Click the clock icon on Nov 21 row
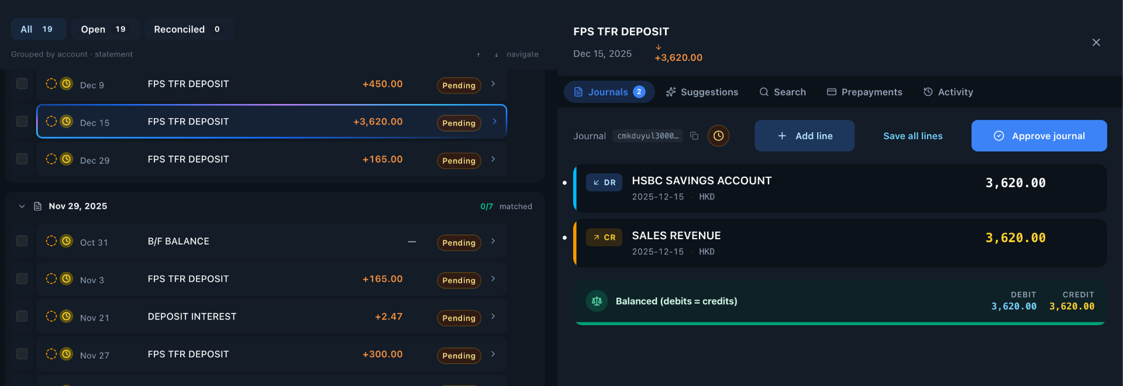Image resolution: width=1123 pixels, height=386 pixels. pos(67,316)
